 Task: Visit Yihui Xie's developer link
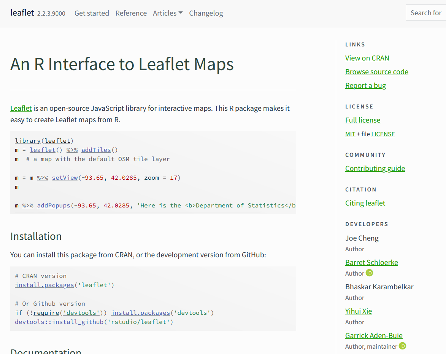[x=358, y=311]
